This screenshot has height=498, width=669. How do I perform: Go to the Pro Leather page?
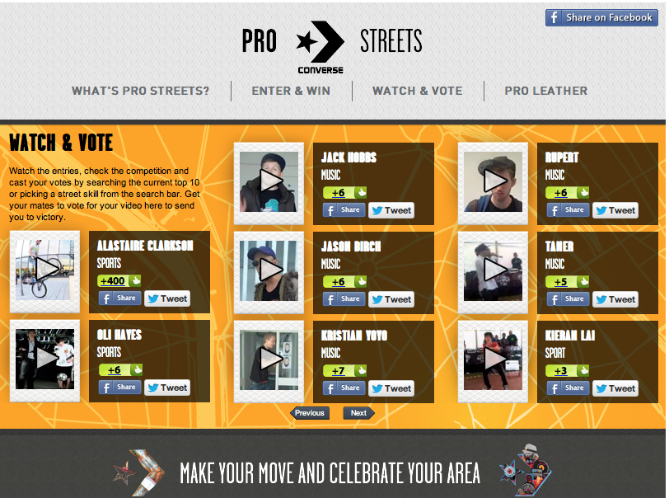point(546,91)
